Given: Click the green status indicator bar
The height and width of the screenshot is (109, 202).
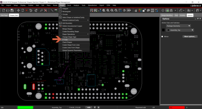Looking at the screenshot, I should (x=25, y=107).
